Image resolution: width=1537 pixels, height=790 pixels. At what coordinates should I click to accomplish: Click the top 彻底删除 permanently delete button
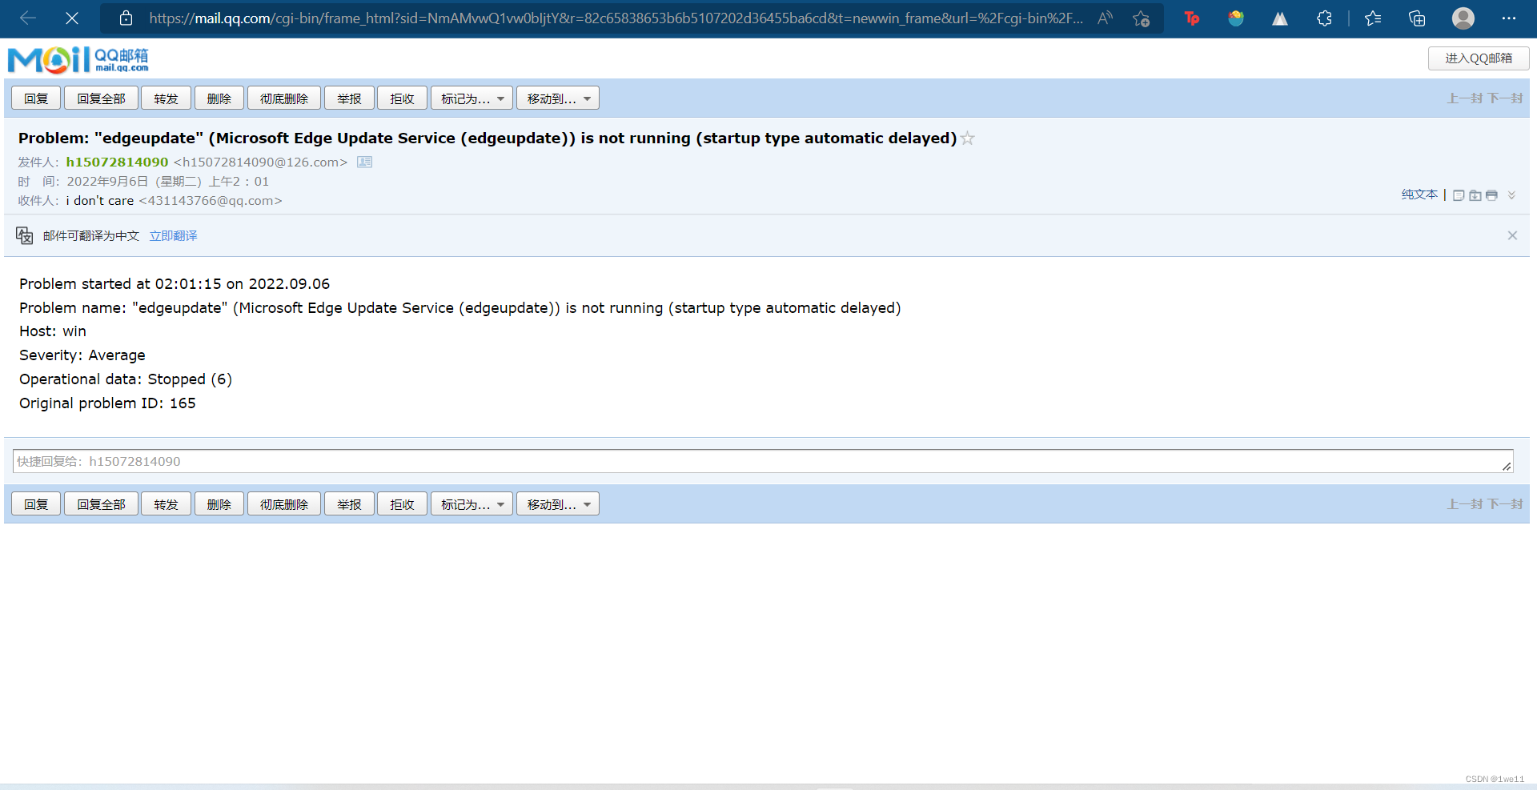click(x=284, y=98)
